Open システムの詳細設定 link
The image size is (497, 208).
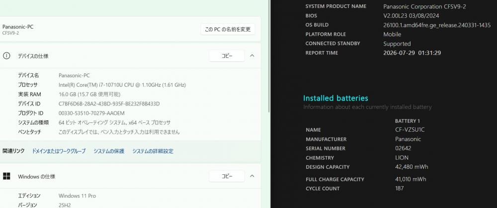pyautogui.click(x=153, y=151)
